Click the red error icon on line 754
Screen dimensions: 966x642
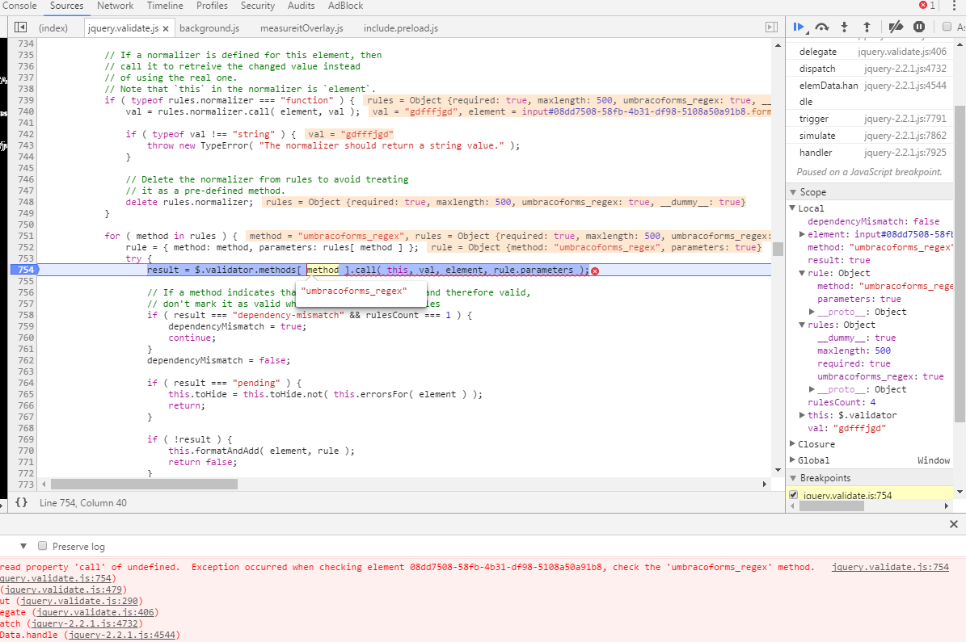point(594,271)
